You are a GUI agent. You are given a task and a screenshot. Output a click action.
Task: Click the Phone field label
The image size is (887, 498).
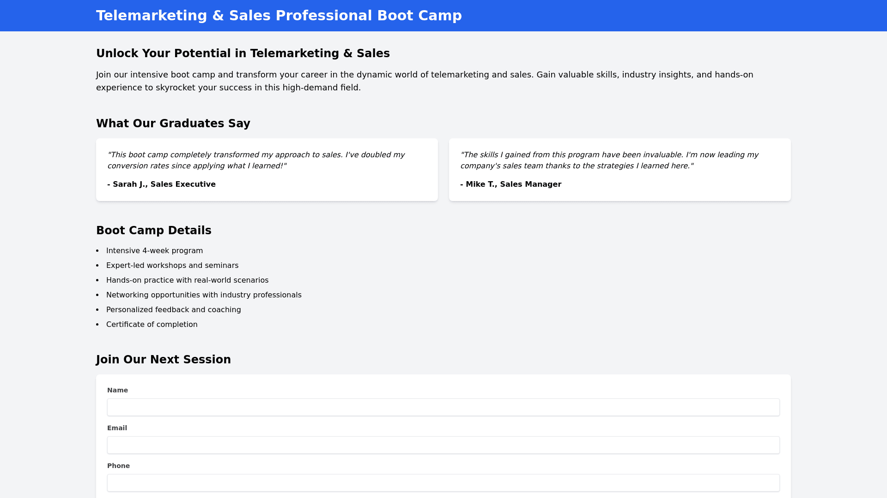[x=118, y=466]
